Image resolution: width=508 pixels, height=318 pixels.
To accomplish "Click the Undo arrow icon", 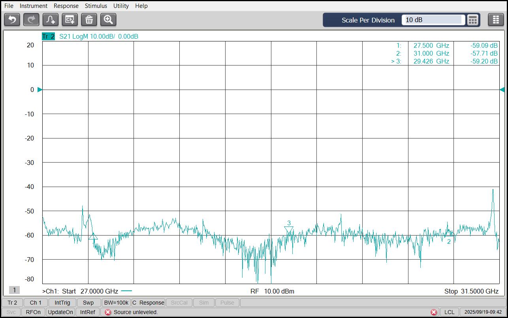I will [12, 19].
